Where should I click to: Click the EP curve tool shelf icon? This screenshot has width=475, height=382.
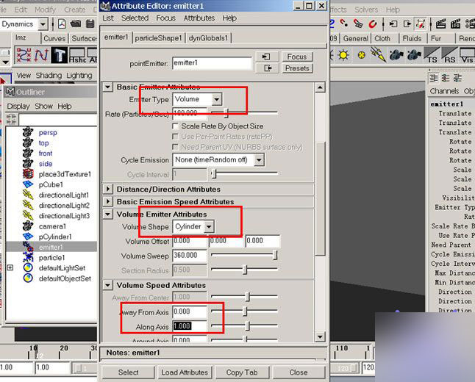24,55
